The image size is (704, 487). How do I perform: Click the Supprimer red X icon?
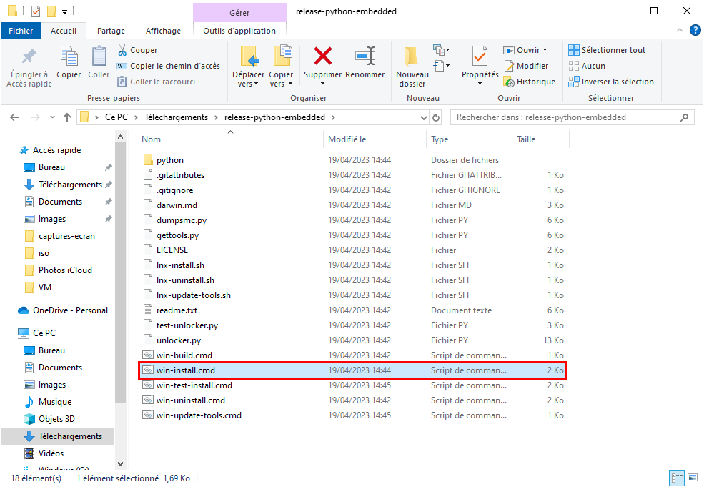coord(323,56)
